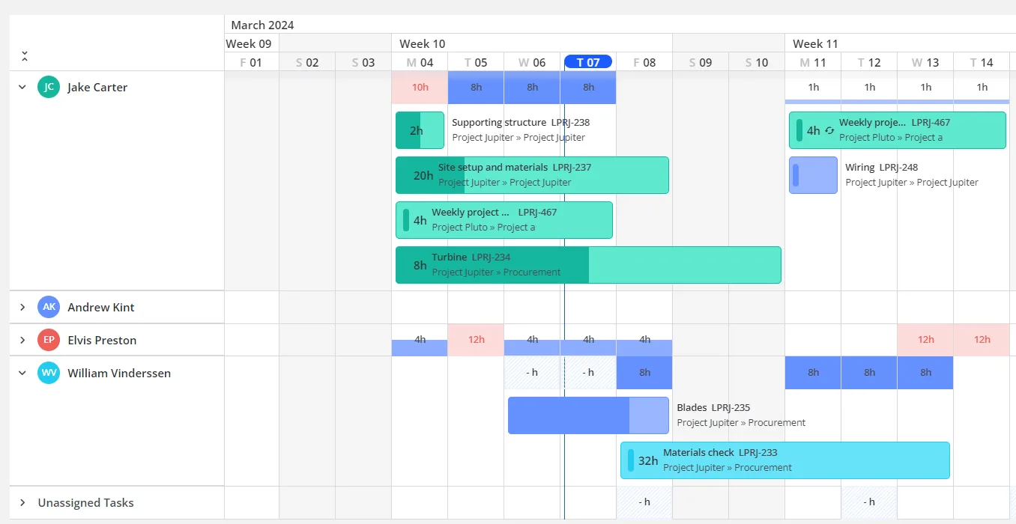Viewport: 1016px width, 524px height.
Task: Select the S 09 weekend day header
Action: [701, 62]
